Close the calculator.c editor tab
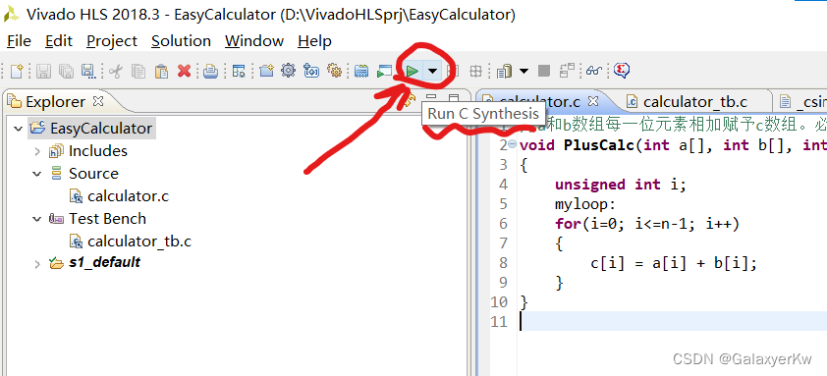The height and width of the screenshot is (376, 827). coord(593,101)
